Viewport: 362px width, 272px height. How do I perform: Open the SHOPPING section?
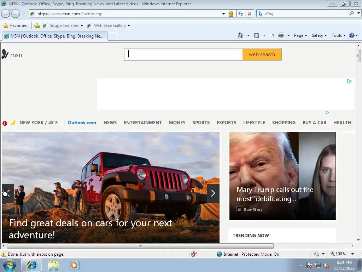(284, 123)
